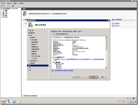The image size is (138, 105).
Task: Click the summary list scrollbar thumb
Action: (106, 44)
